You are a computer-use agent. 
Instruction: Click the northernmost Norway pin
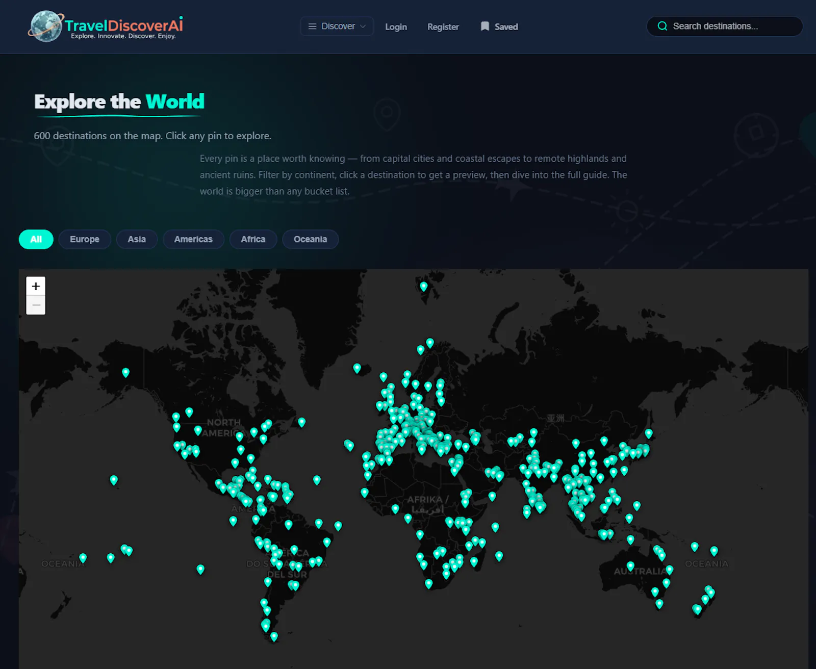(430, 343)
